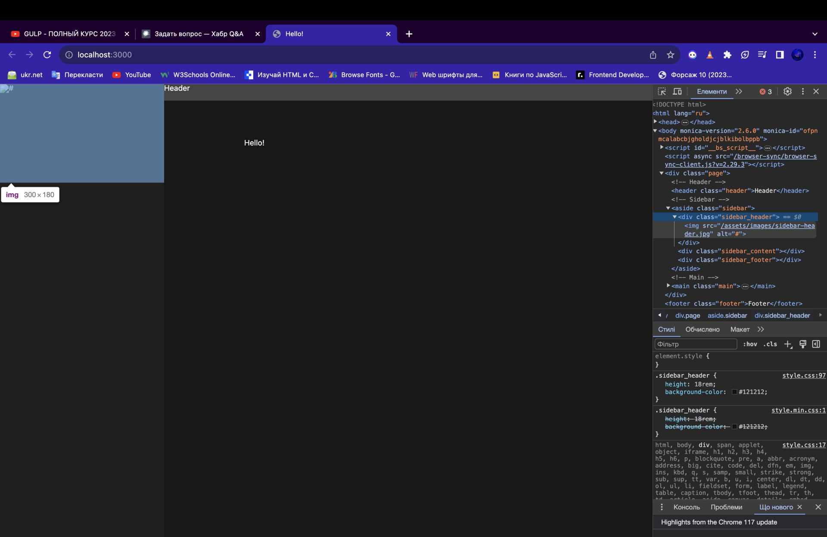Switch to the Макет tab
827x537 pixels.
(x=740, y=329)
